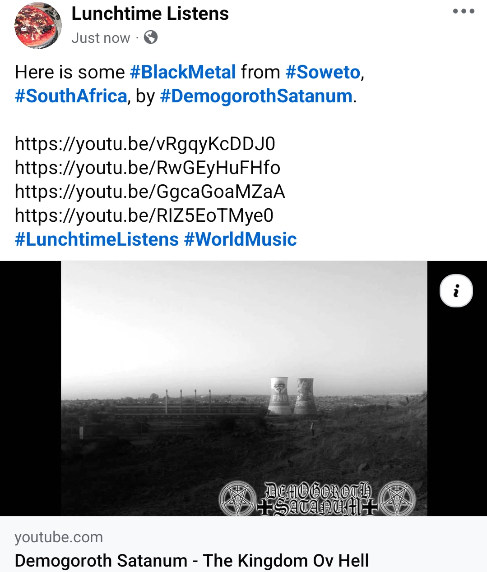Follow the #DemogorothSatanum hashtag
The image size is (487, 572).
tap(256, 96)
